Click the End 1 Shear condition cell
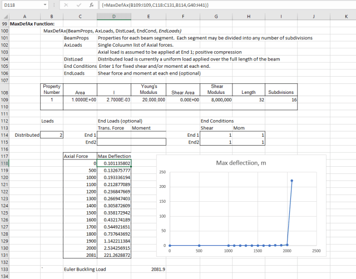 point(216,134)
